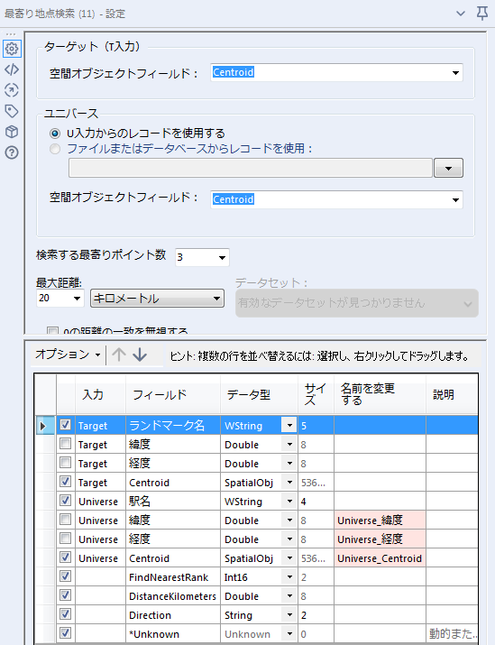This screenshot has width=495, height=645.
Task: Check the Target 経度 row checkbox
Action: pyautogui.click(x=66, y=463)
